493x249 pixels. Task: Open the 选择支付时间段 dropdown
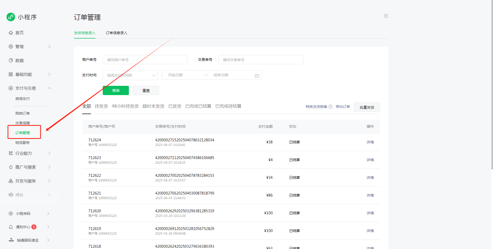130,75
